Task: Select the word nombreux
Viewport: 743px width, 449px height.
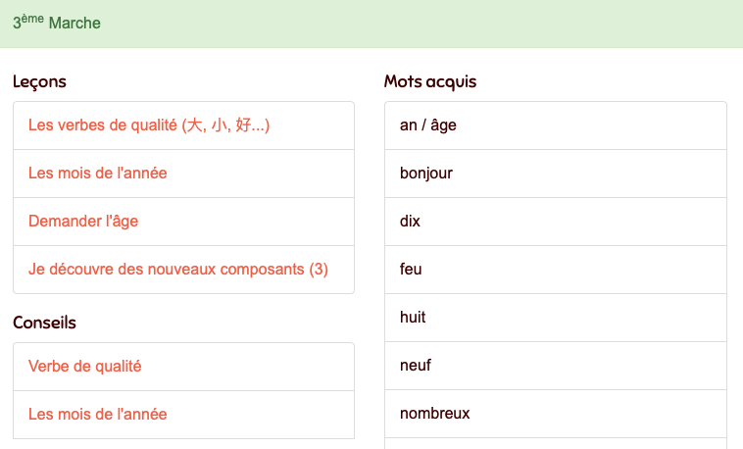Action: click(435, 414)
